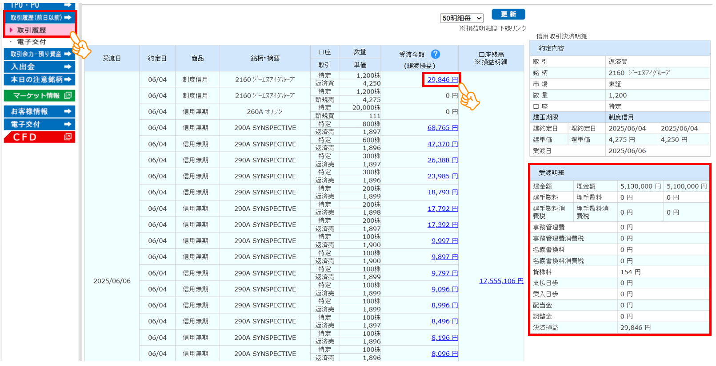Viewport: 716px width, 366px height.
Task: Open マーケット情報 green sidebar button
Action: pyautogui.click(x=40, y=95)
